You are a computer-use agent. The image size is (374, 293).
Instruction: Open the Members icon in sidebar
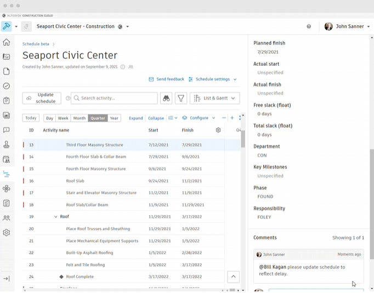tap(7, 218)
